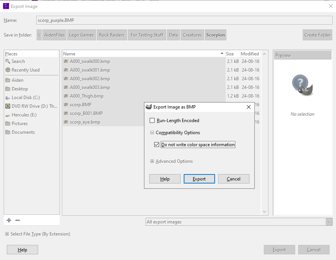
Task: Click the file list vertical scrollbar down arrow
Action: [264, 211]
